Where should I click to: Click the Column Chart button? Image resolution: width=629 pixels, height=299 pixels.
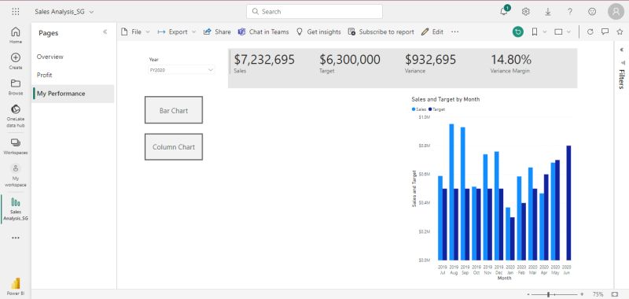click(174, 147)
